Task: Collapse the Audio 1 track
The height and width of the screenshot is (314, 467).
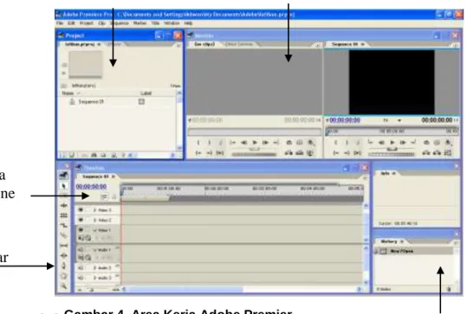Action: click(94, 250)
